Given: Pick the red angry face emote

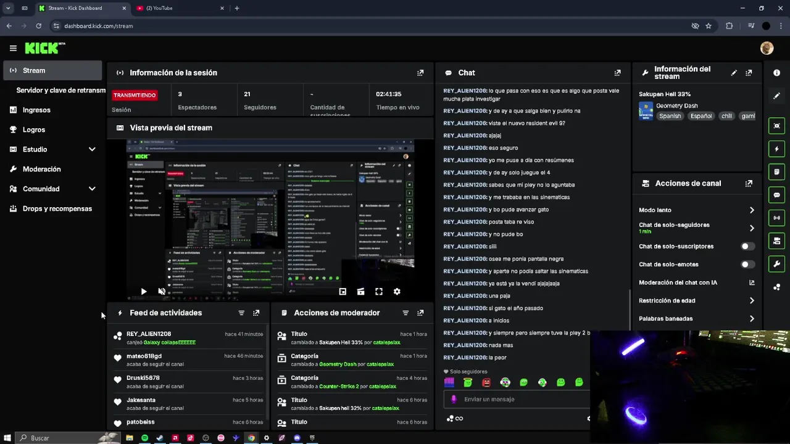Looking at the screenshot, I should point(486,382).
